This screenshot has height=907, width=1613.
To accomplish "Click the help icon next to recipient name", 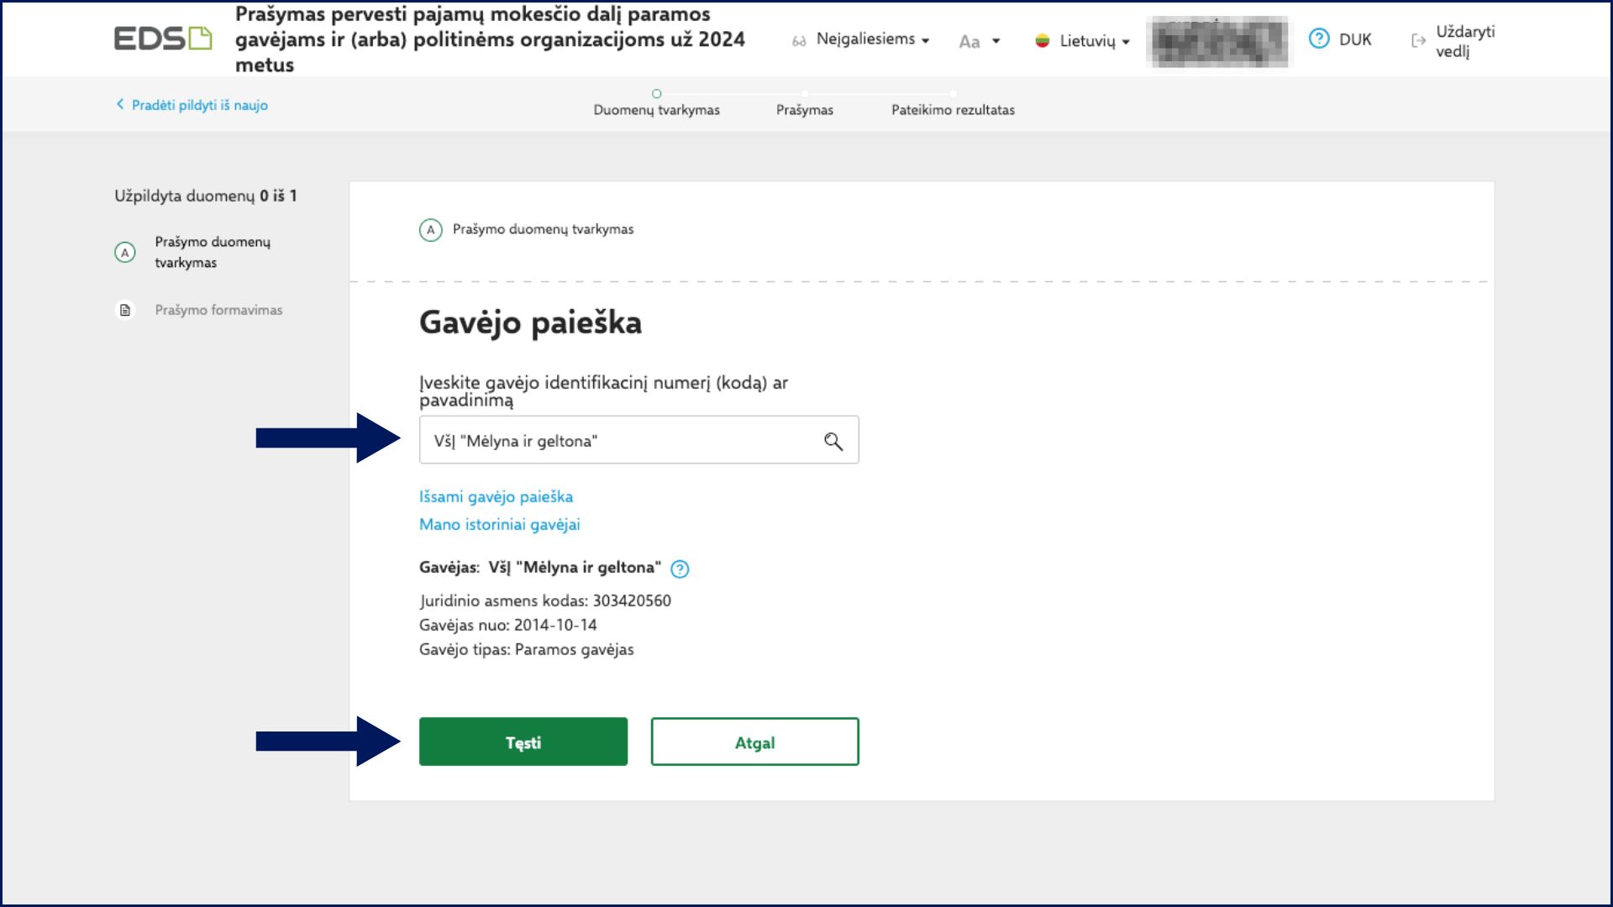I will (x=680, y=569).
